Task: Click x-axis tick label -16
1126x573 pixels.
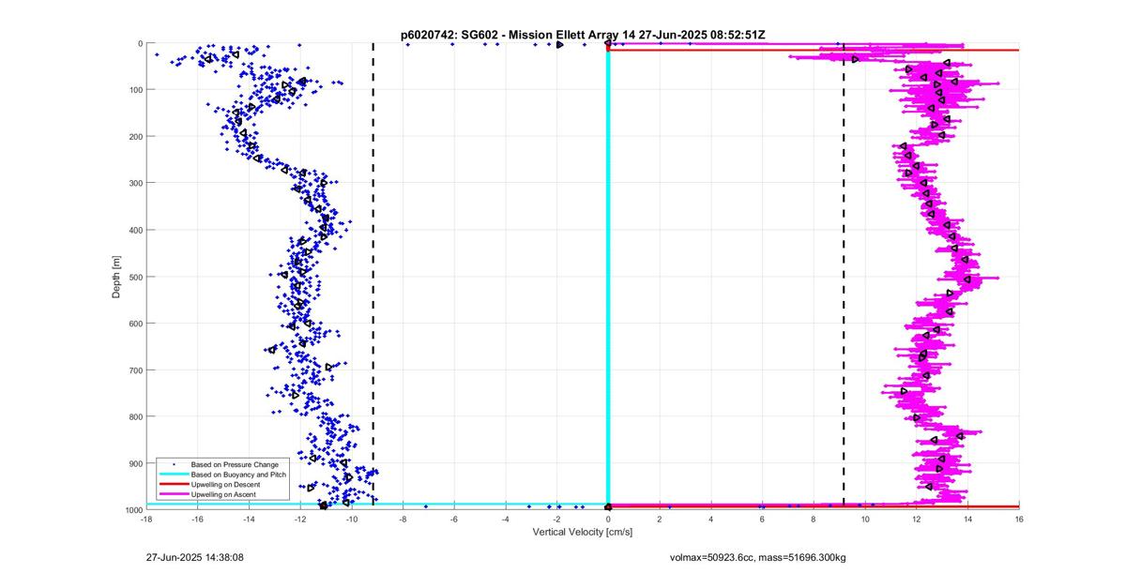Action: click(x=198, y=519)
